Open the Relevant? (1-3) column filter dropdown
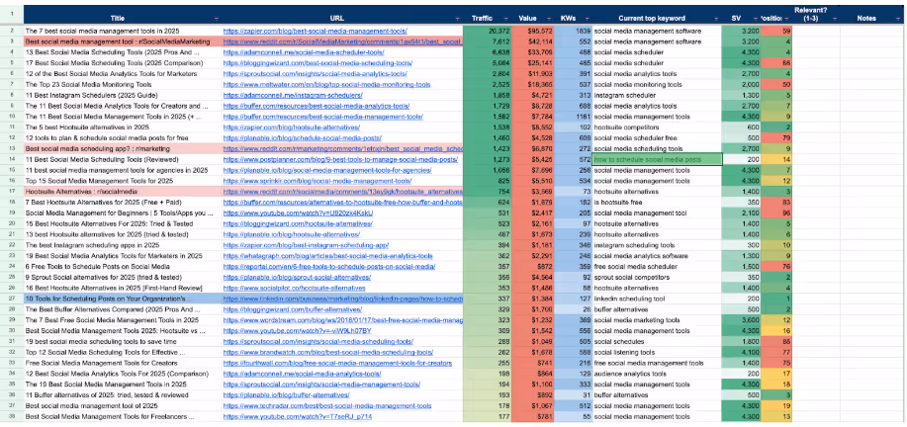 [834, 19]
